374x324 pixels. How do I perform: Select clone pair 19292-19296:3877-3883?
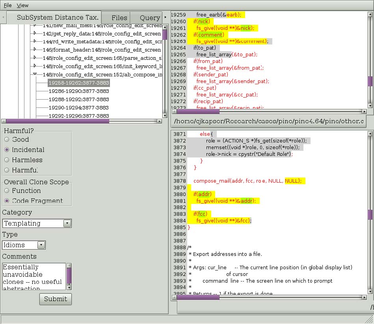point(79,116)
